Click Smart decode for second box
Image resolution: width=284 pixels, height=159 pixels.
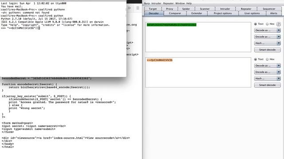267,85
